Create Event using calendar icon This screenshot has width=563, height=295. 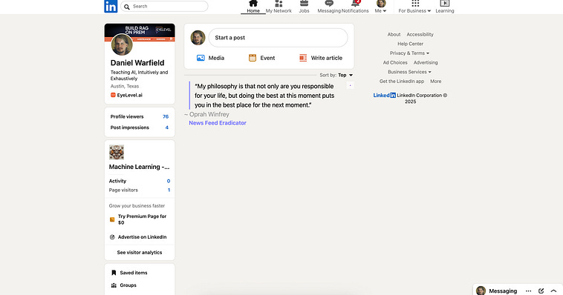[253, 58]
